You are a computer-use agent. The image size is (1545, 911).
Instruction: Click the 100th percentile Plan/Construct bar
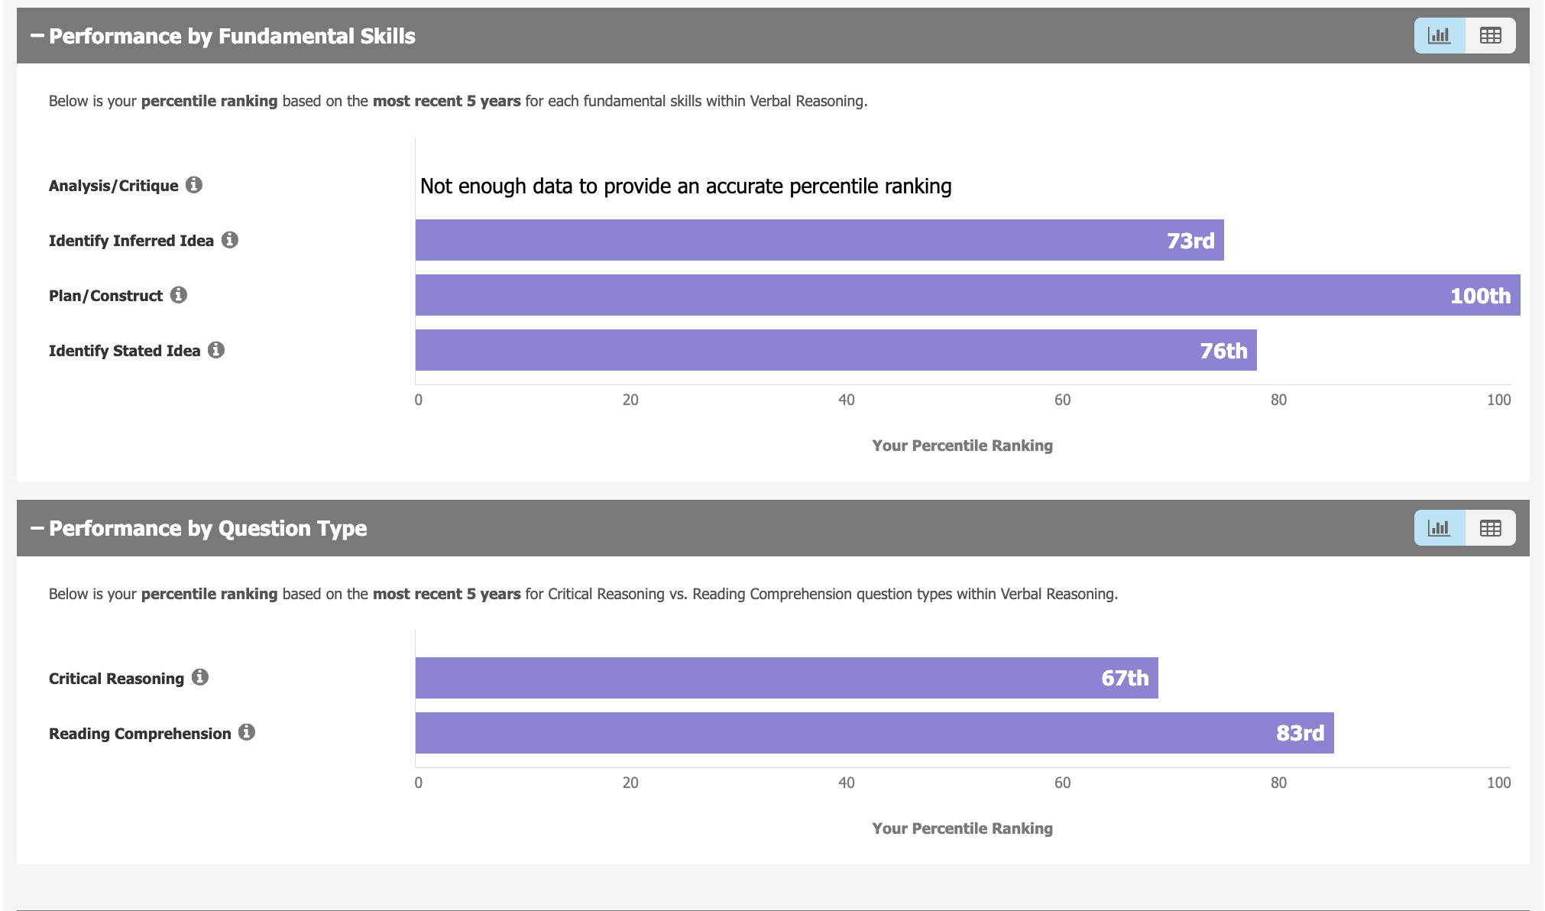point(967,295)
